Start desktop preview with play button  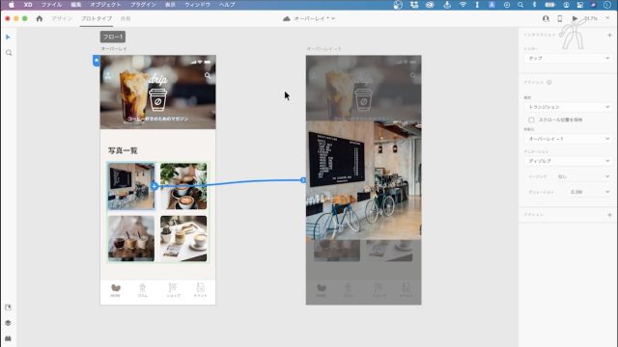[x=576, y=18]
